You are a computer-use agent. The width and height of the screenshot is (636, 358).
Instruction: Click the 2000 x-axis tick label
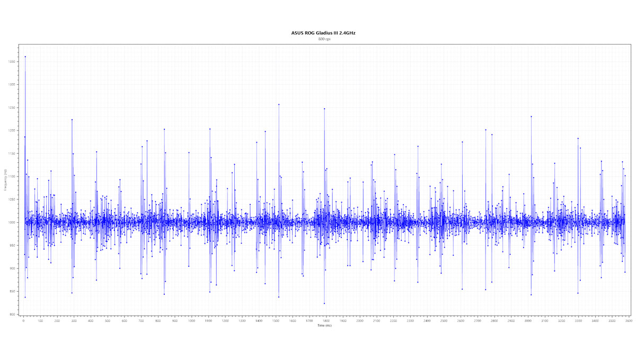tap(359, 321)
